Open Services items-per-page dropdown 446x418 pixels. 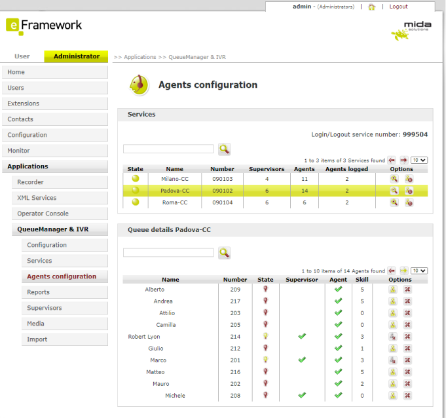(x=419, y=161)
